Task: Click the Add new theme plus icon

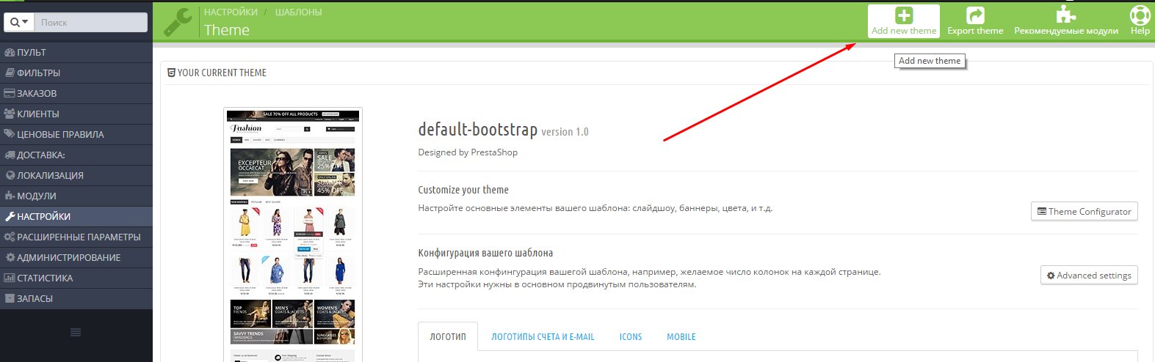Action: 904,16
